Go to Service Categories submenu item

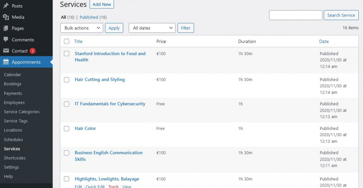[22, 112]
